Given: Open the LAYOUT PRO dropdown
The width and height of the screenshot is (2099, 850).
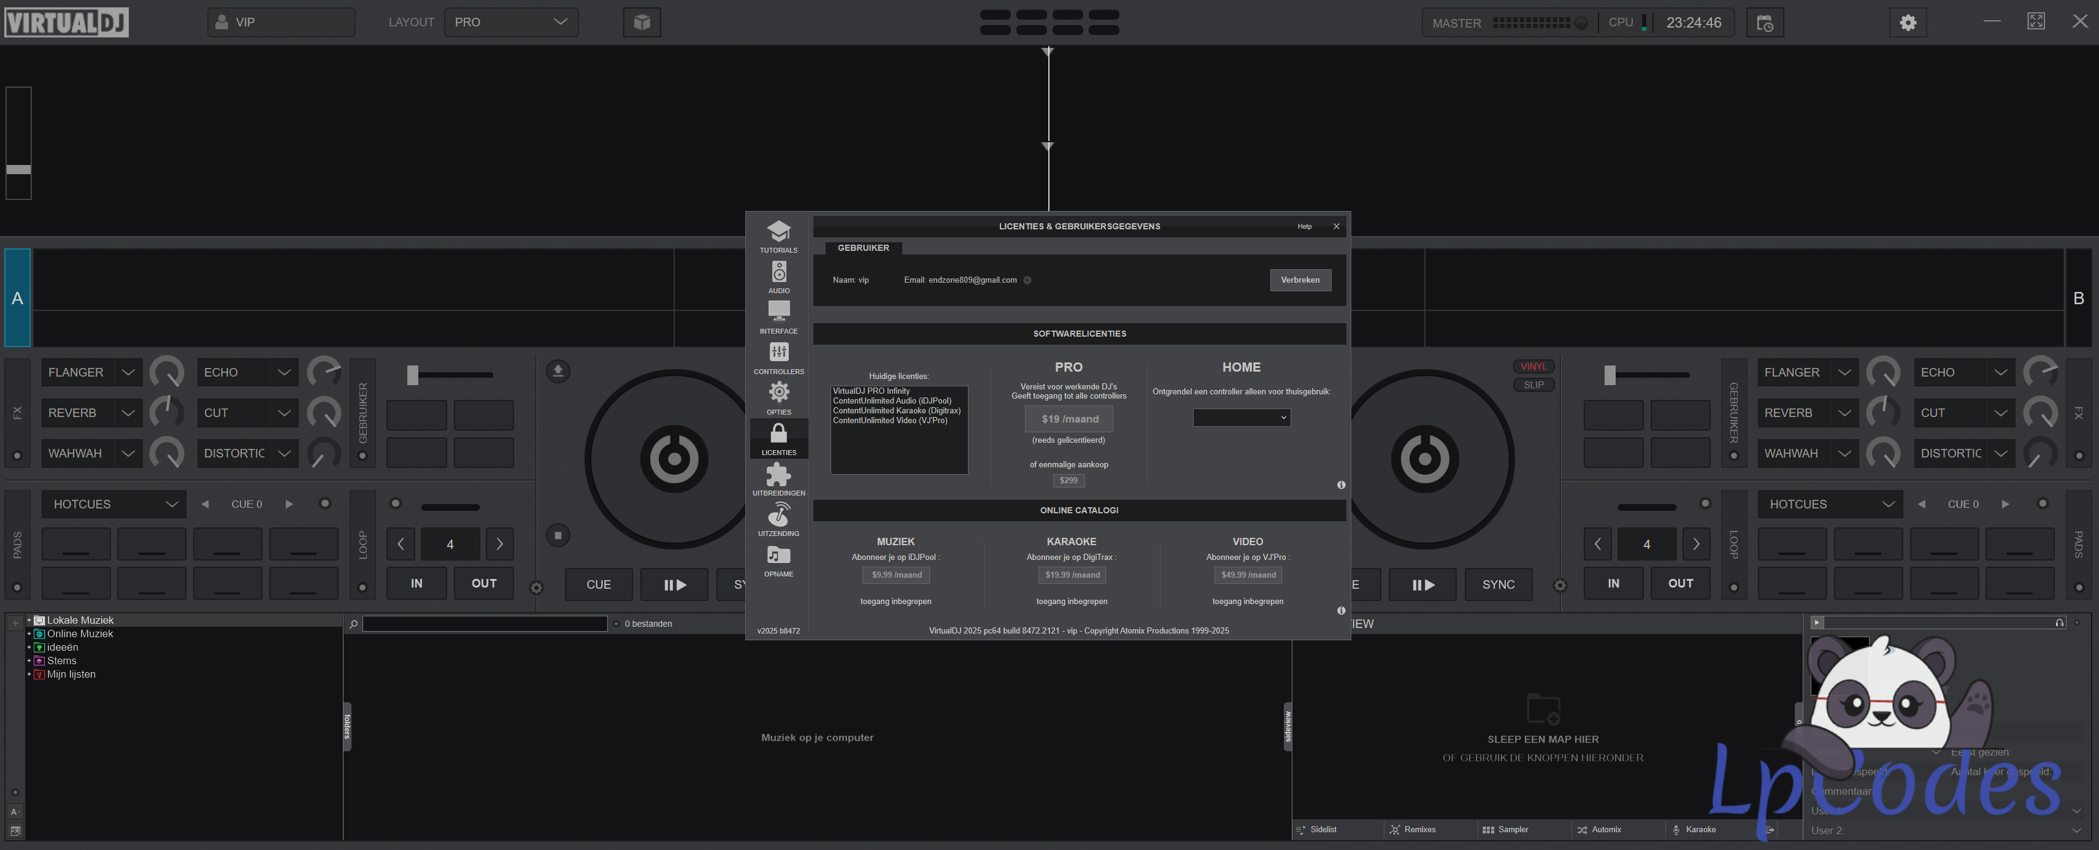Looking at the screenshot, I should pos(511,22).
